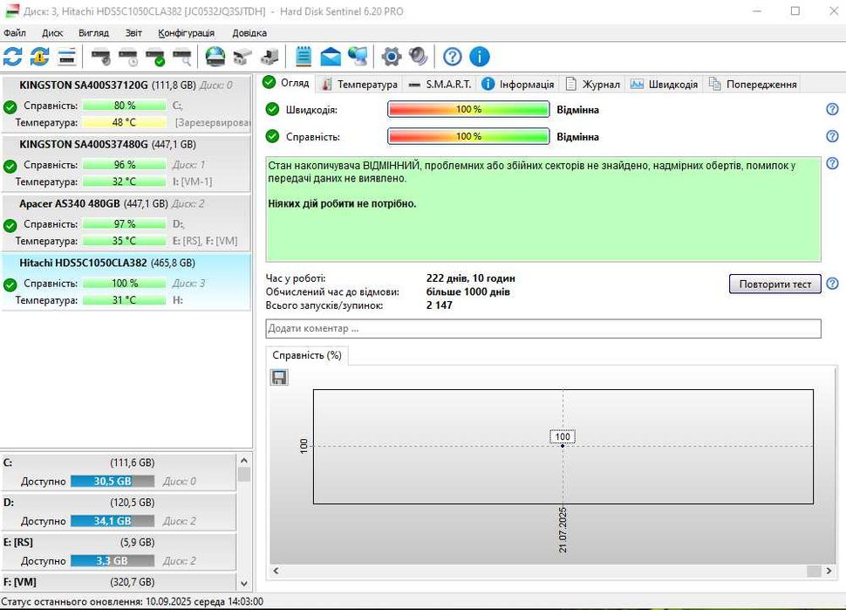
Task: Click status bar last update text
Action: tap(133, 601)
